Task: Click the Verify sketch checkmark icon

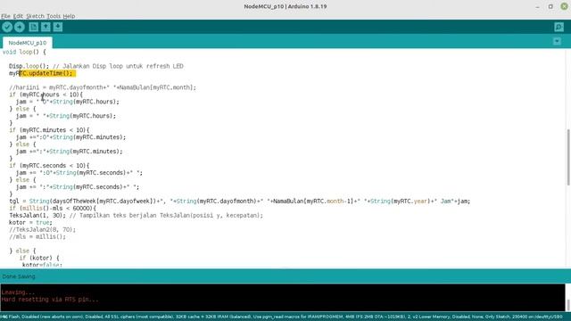Action: pyautogui.click(x=7, y=27)
